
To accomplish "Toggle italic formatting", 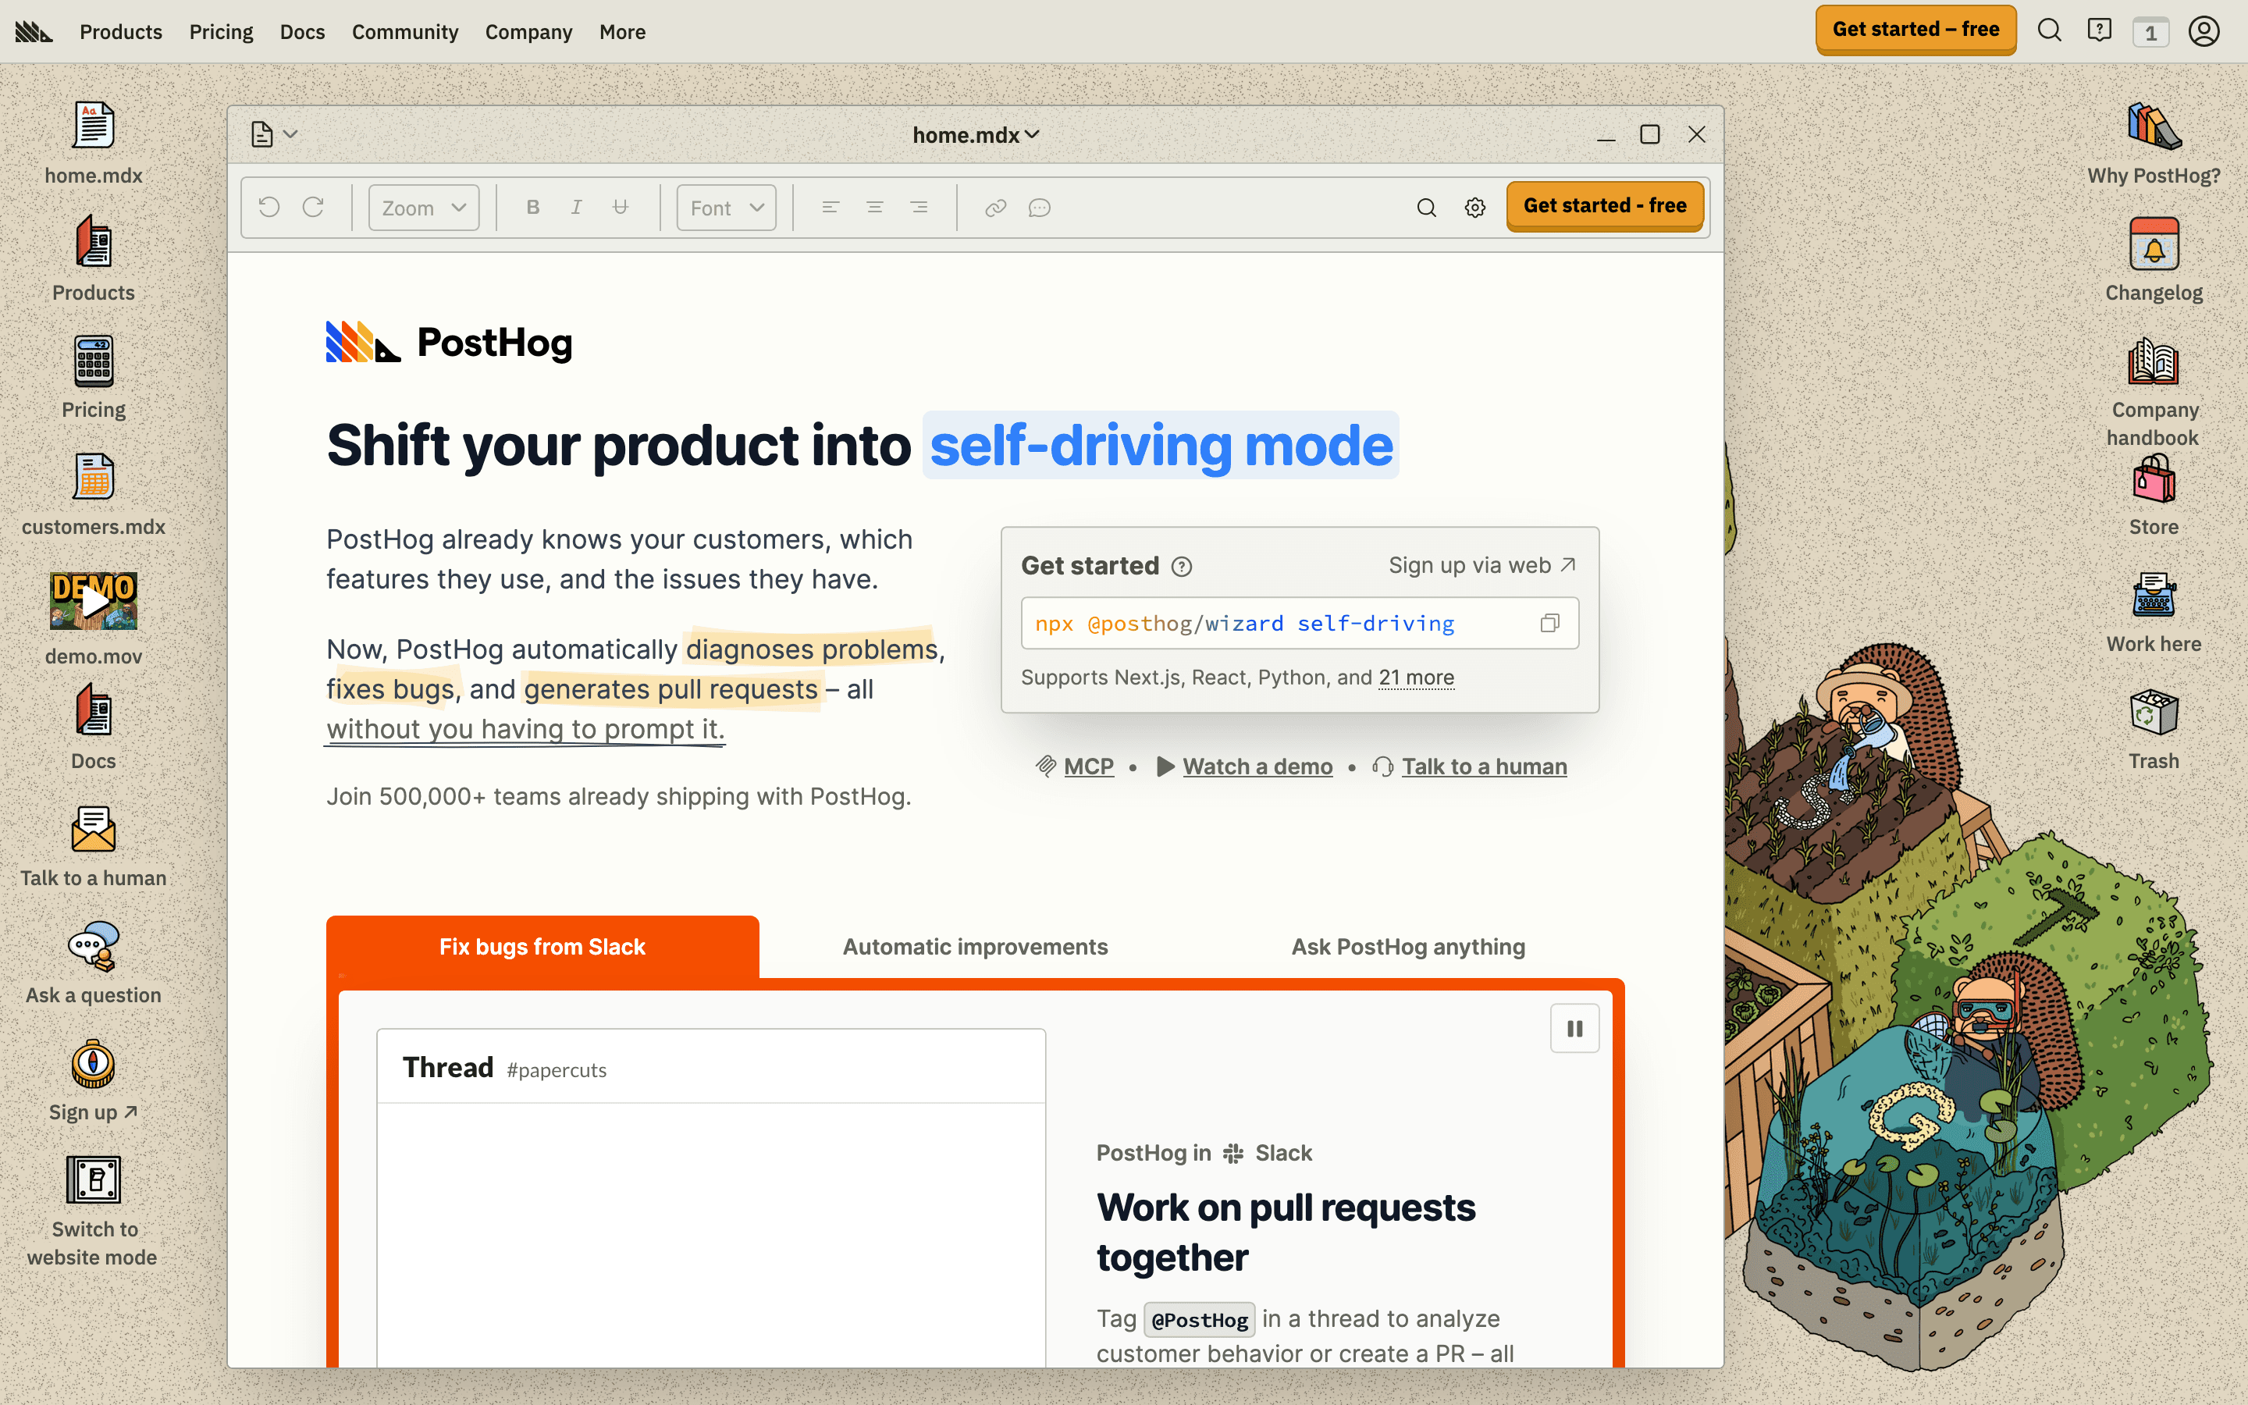I will tap(576, 207).
